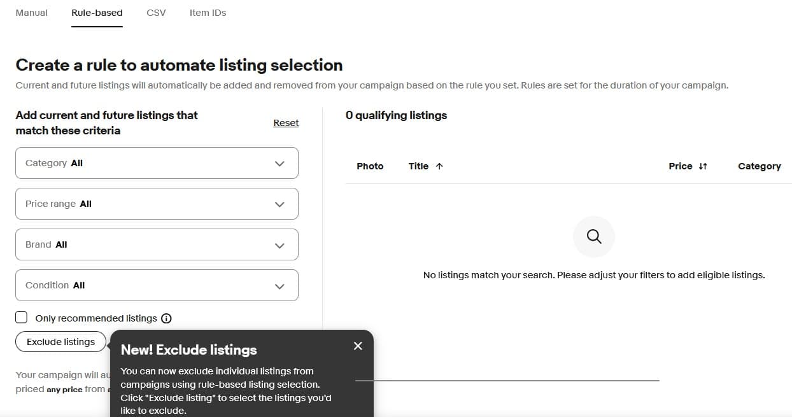
Task: Click the info icon beside Only recommended listings
Action: point(166,318)
